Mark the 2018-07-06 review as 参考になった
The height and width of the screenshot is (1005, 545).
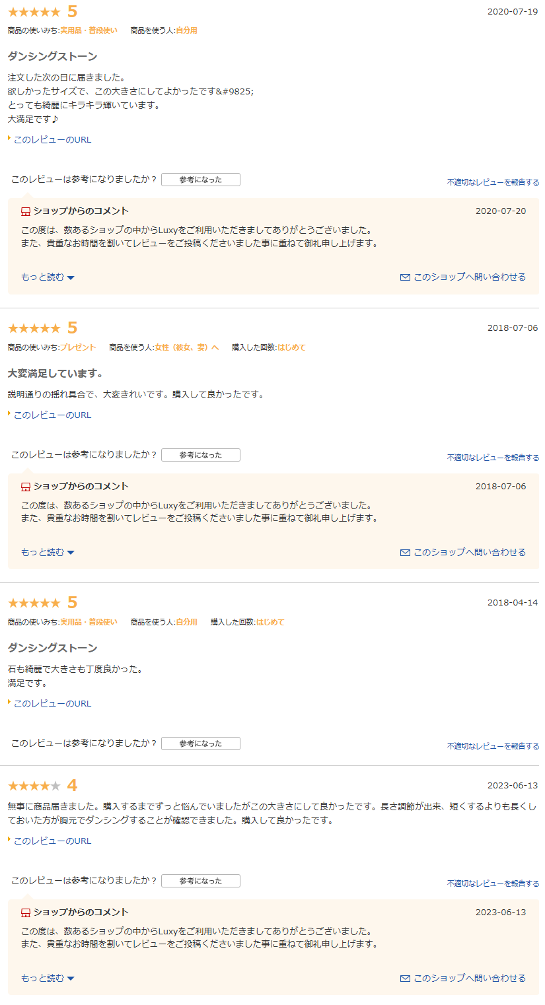coord(201,455)
